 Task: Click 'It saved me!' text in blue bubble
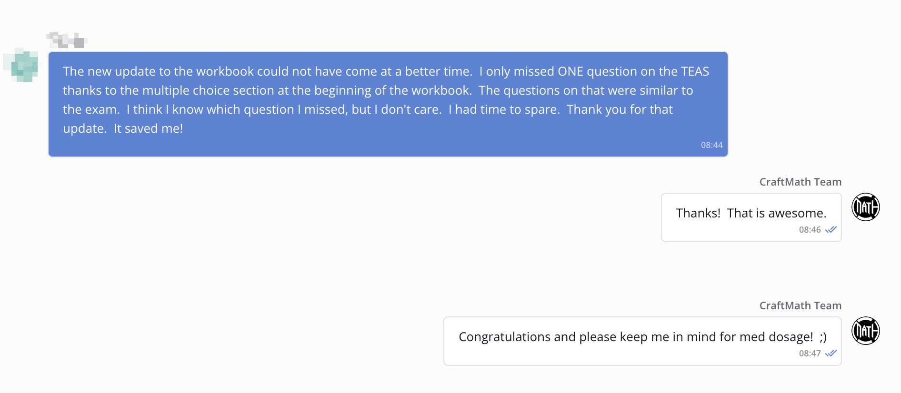point(148,128)
